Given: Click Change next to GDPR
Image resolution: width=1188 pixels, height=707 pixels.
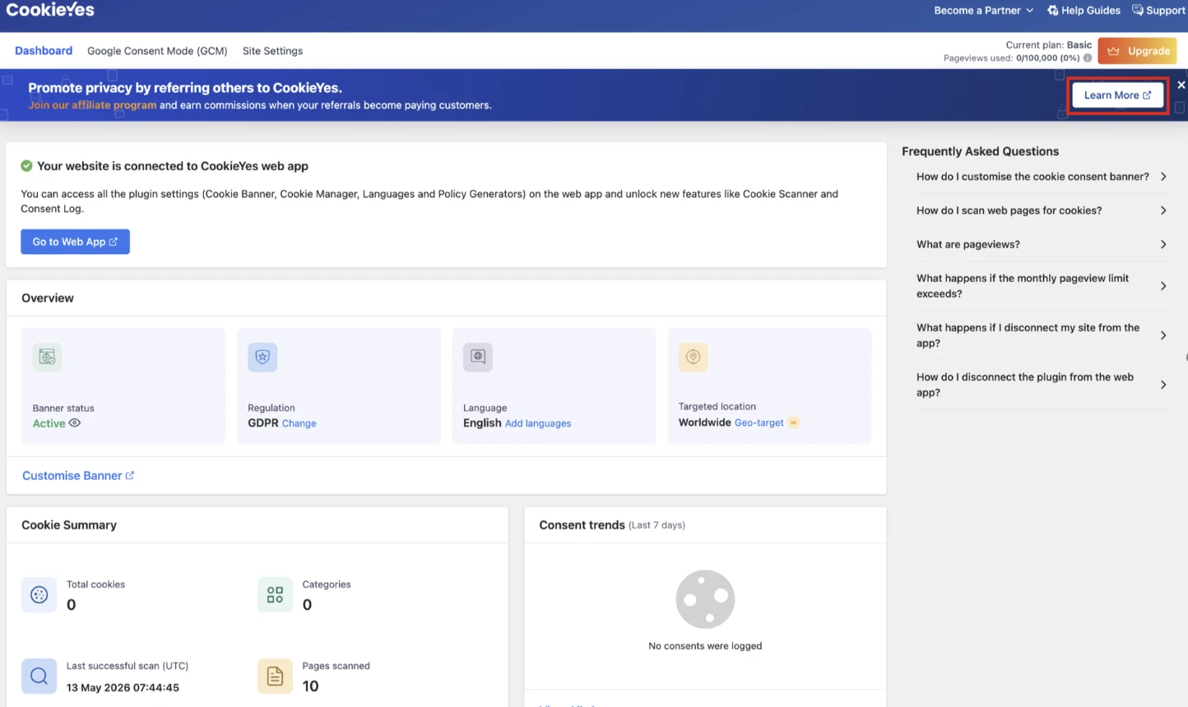Looking at the screenshot, I should [299, 423].
